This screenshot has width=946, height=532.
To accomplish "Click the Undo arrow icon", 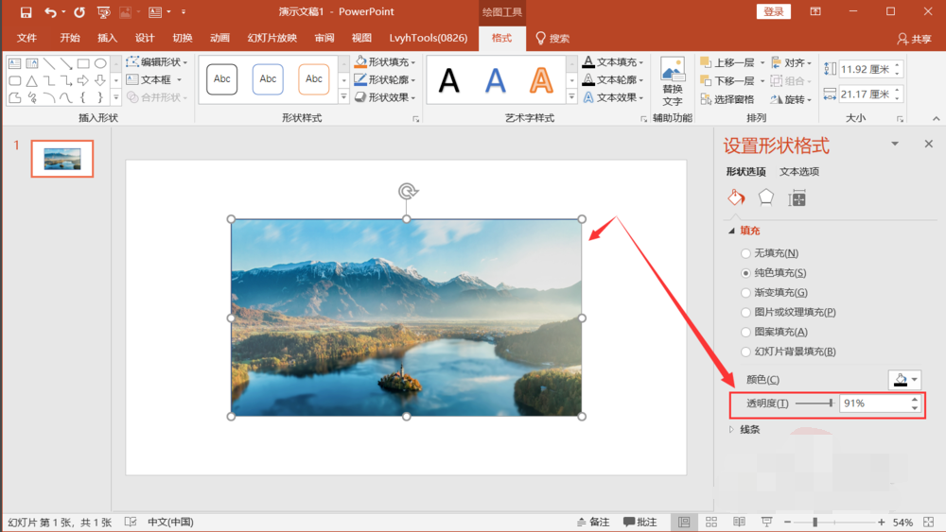I will 50,12.
